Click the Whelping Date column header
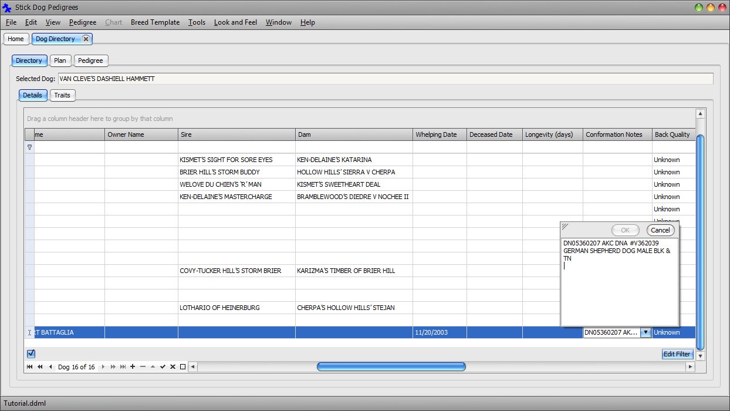This screenshot has height=411, width=730. click(x=436, y=134)
